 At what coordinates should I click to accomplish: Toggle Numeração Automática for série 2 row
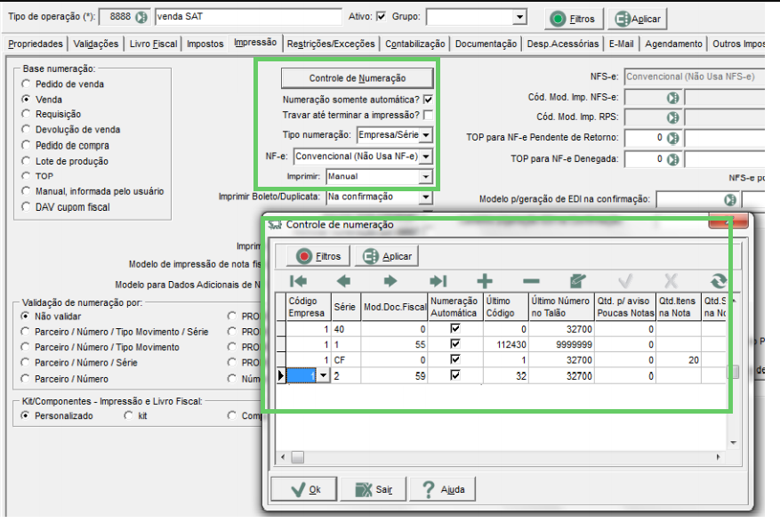pos(454,374)
